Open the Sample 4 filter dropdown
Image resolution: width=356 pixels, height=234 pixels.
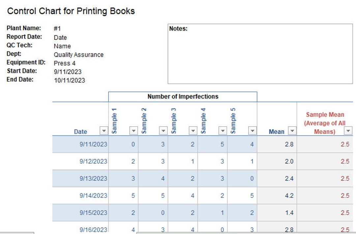222,131
